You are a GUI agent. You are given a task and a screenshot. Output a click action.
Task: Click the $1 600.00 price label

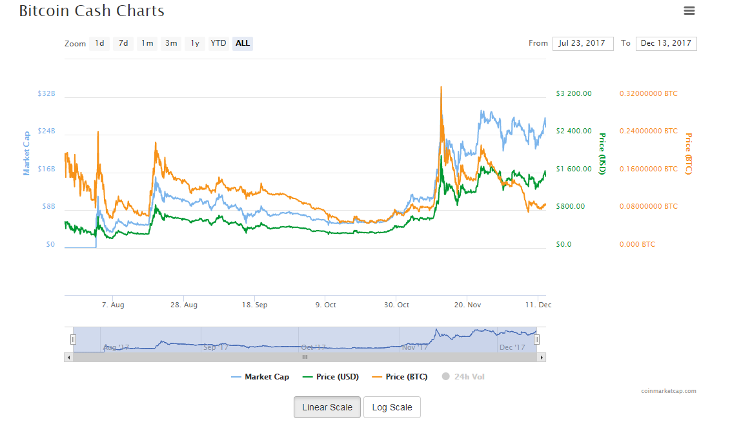pyautogui.click(x=574, y=169)
